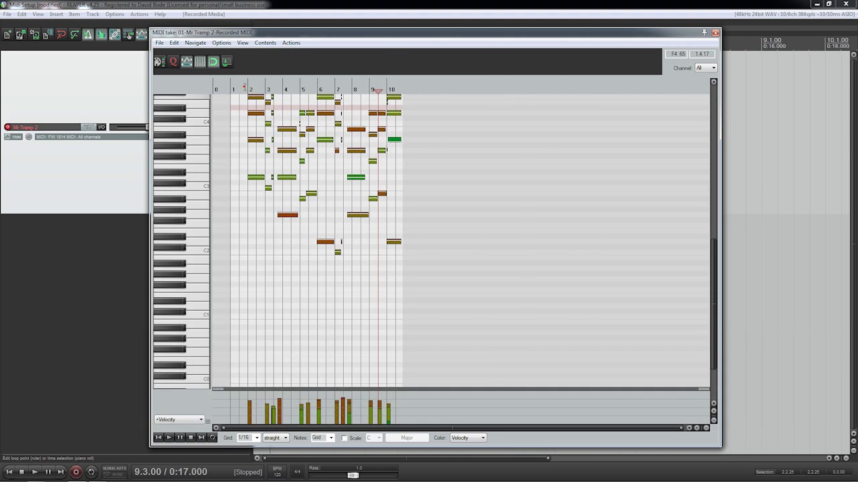This screenshot has width=858, height=482.
Task: Toggle the metronome icon in main toolbar
Action: [x=88, y=34]
